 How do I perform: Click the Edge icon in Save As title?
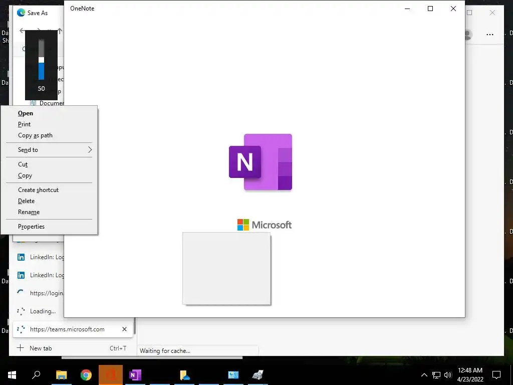coord(21,13)
